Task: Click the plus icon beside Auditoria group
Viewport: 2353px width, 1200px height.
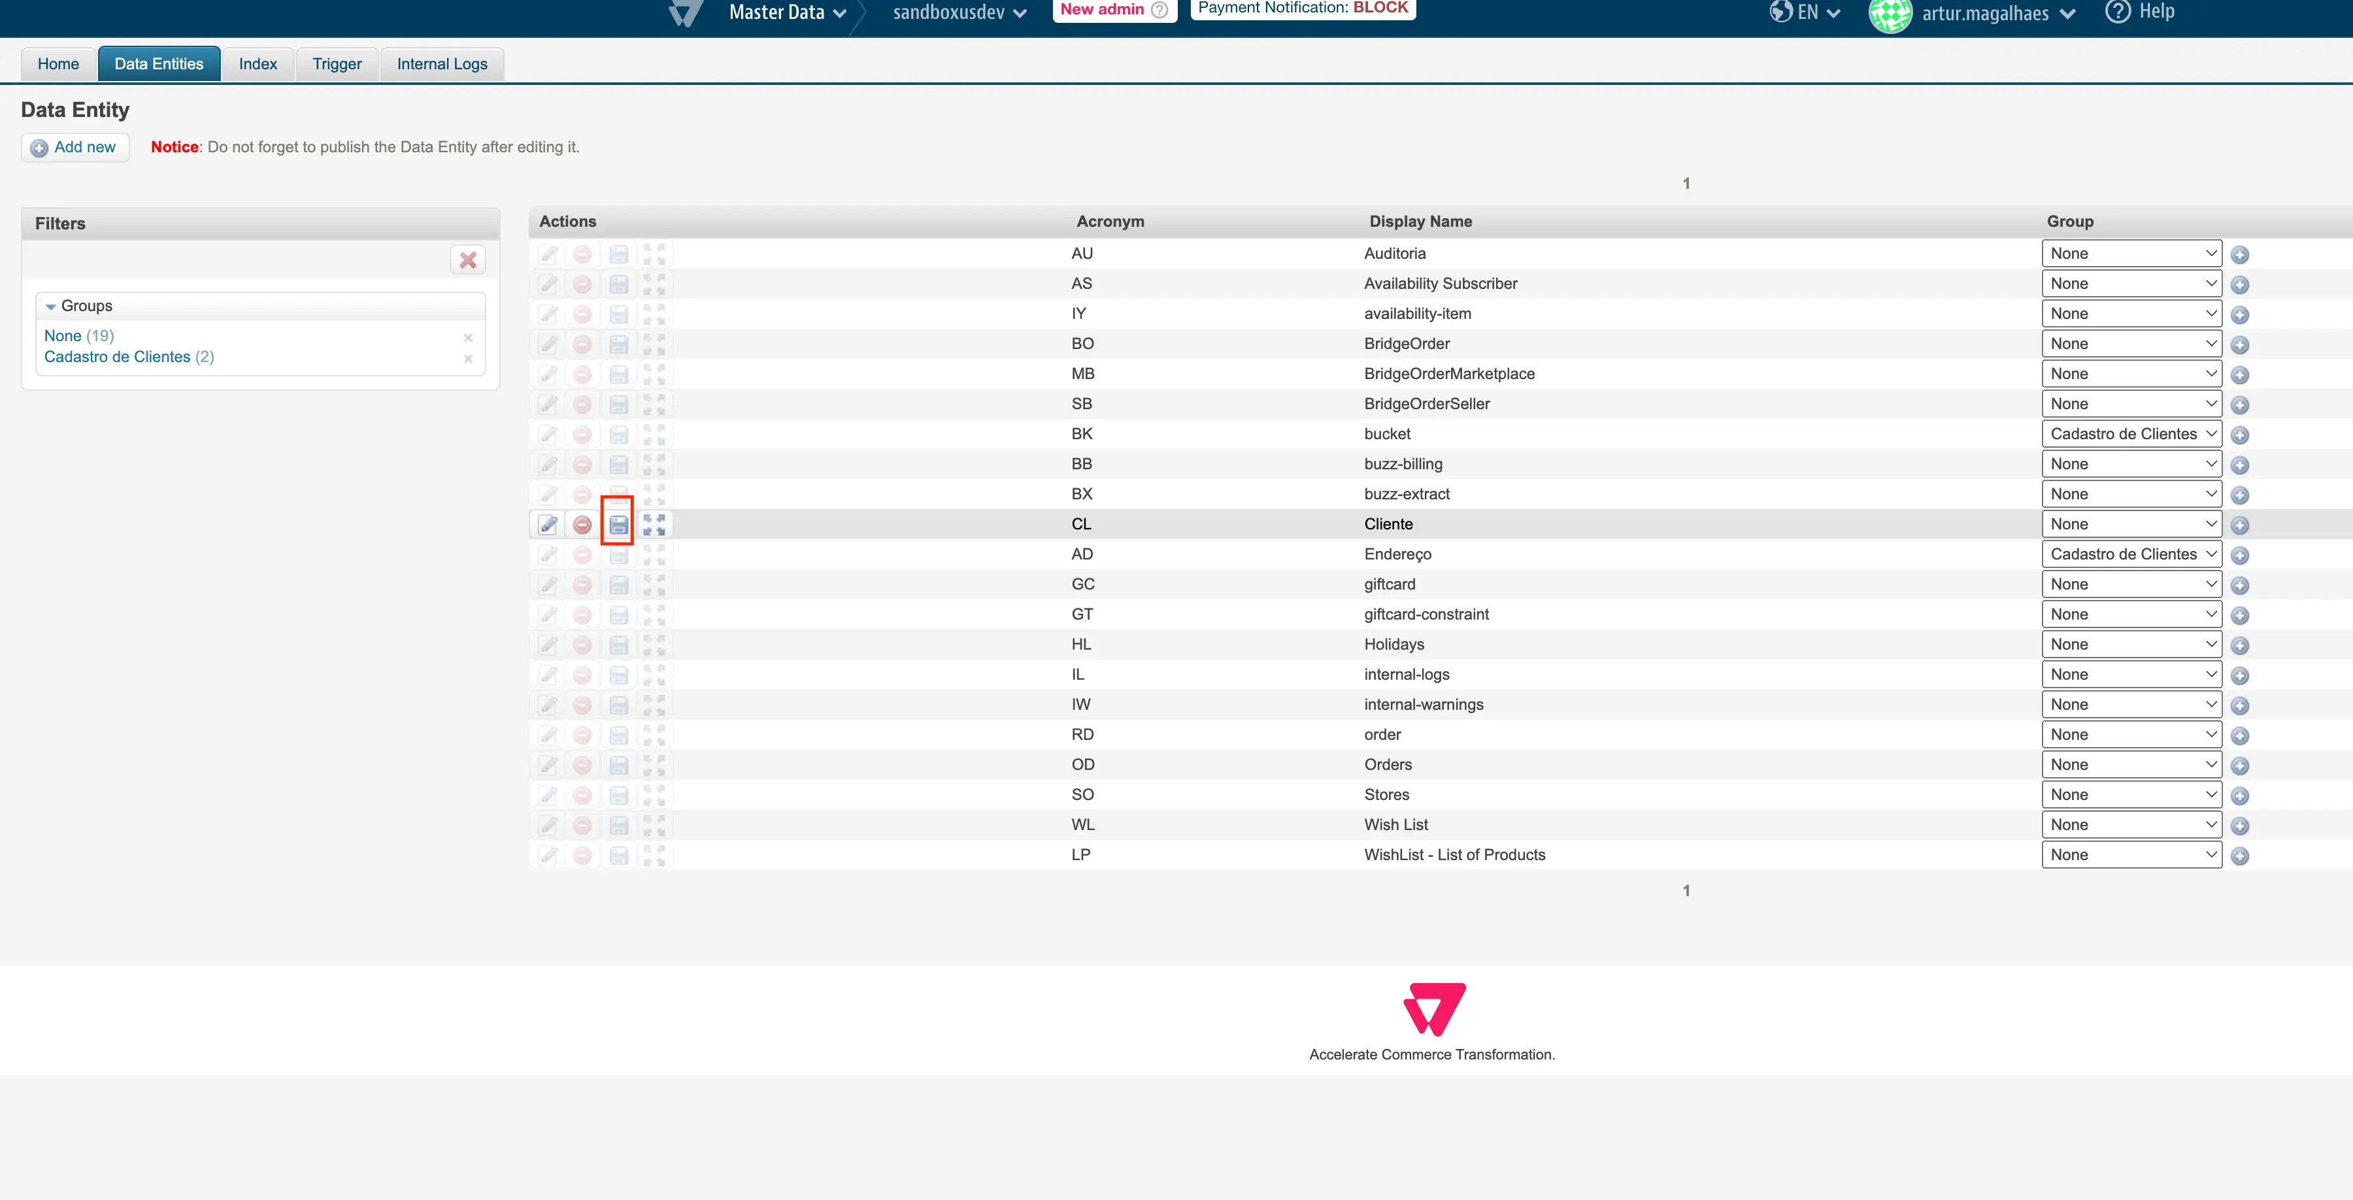Action: point(2240,255)
